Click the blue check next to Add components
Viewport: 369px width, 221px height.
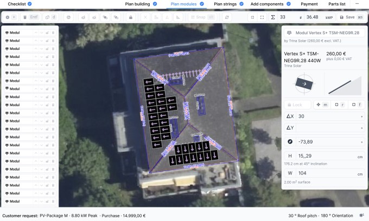tap(289, 4)
